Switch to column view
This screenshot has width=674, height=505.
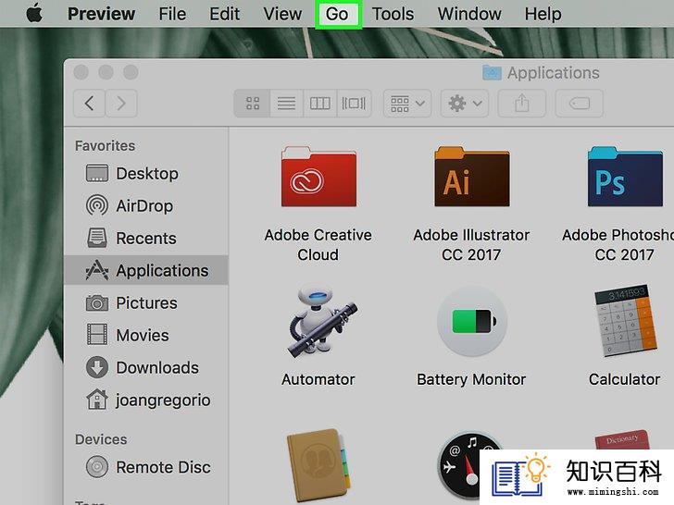click(x=320, y=103)
